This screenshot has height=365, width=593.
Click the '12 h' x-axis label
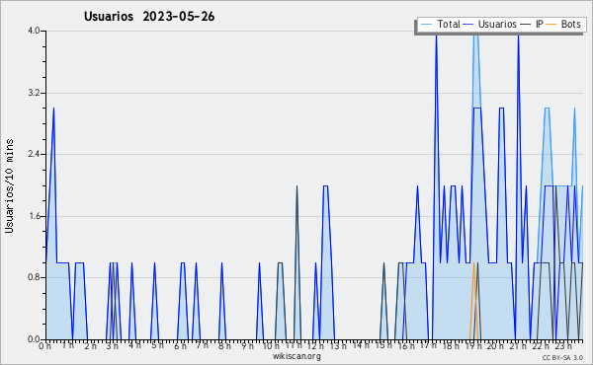pyautogui.click(x=315, y=345)
